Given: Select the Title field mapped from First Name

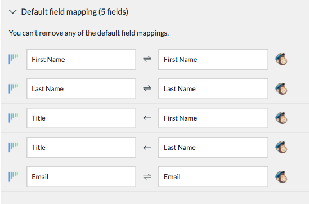Looking at the screenshot, I should click(x=81, y=118).
